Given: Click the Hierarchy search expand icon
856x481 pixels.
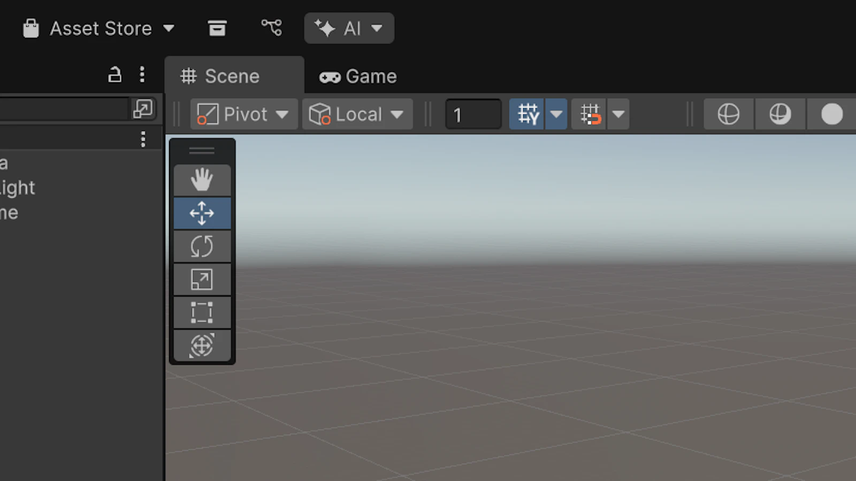Looking at the screenshot, I should pos(143,109).
